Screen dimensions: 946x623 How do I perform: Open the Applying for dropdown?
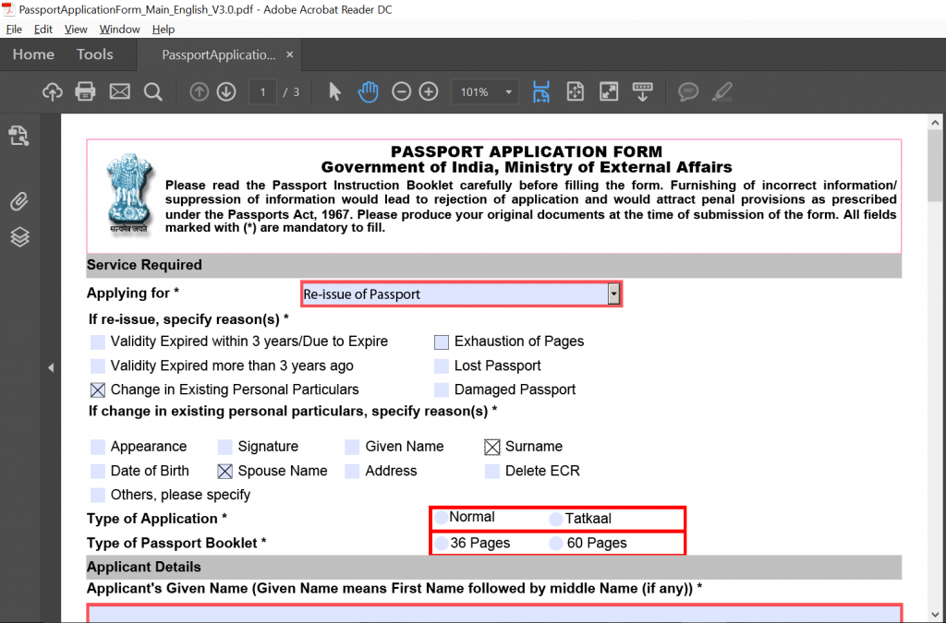coord(612,294)
